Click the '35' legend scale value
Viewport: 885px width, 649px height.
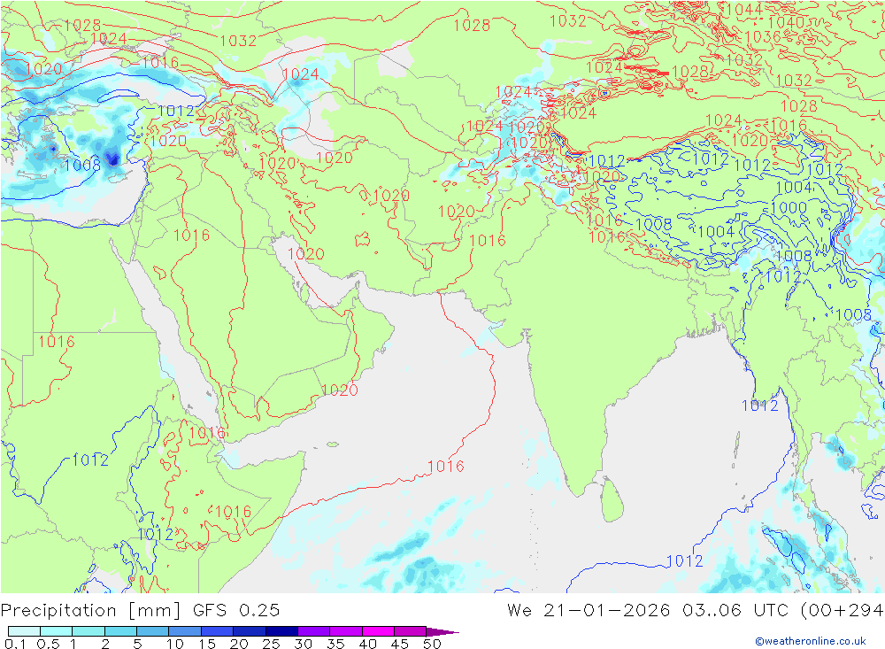[x=335, y=644]
